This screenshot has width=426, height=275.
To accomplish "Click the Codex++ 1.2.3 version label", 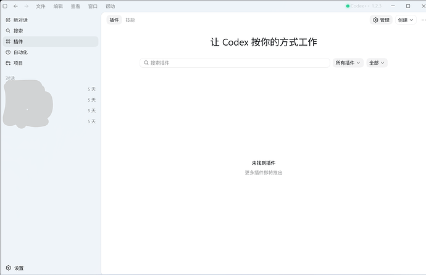I will pyautogui.click(x=366, y=6).
